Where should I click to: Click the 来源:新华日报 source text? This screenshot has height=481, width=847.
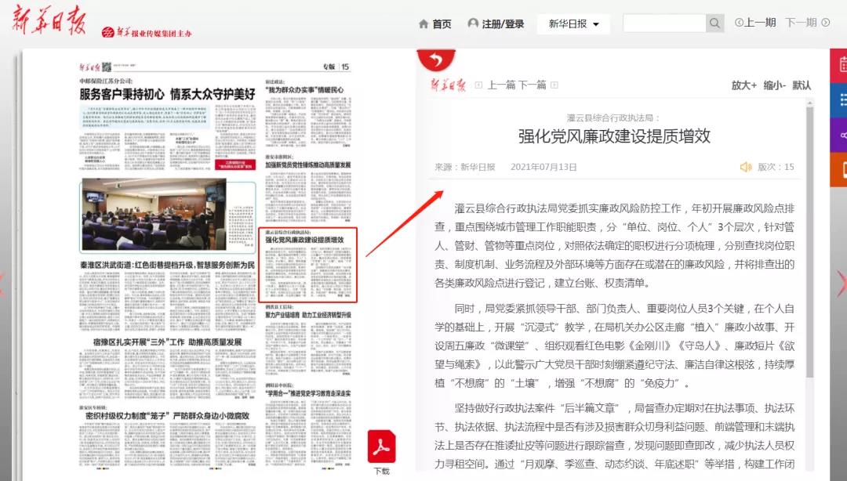pyautogui.click(x=464, y=167)
